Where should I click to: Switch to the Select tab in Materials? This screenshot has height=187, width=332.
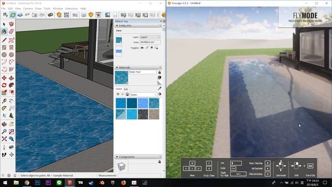(119, 89)
